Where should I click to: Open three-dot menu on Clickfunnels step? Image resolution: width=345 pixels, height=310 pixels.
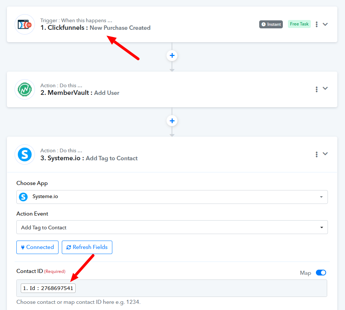[x=317, y=24]
